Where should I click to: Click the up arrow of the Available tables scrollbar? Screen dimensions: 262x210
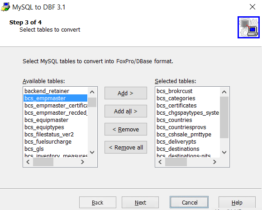[92, 92]
